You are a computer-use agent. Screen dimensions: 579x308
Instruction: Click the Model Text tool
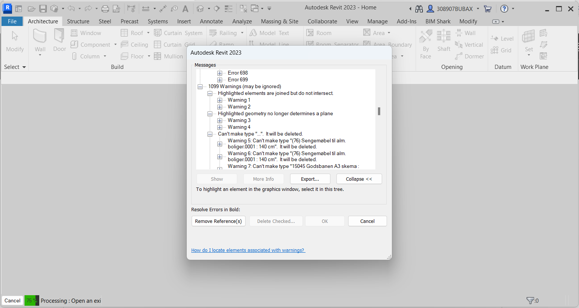(x=269, y=33)
